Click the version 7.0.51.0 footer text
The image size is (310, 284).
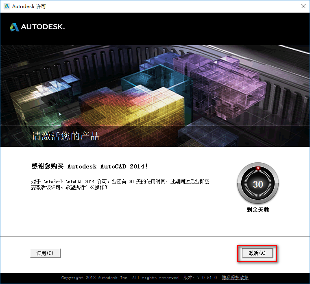tap(200, 278)
